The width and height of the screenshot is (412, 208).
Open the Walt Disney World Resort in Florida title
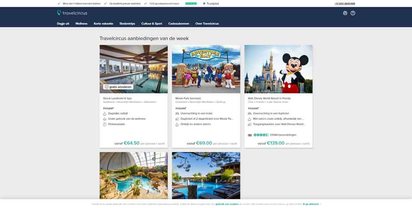tap(269, 99)
